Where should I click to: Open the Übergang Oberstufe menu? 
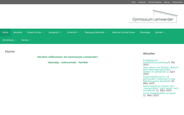tap(94, 33)
